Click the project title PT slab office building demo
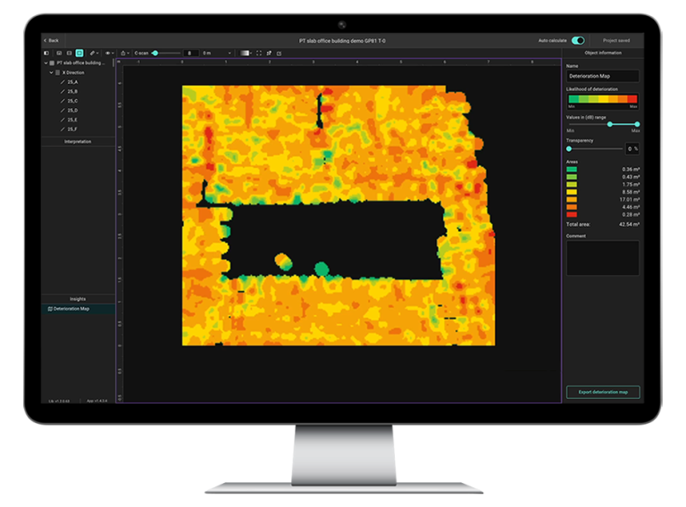Viewport: 686px width, 507px height. click(x=342, y=41)
